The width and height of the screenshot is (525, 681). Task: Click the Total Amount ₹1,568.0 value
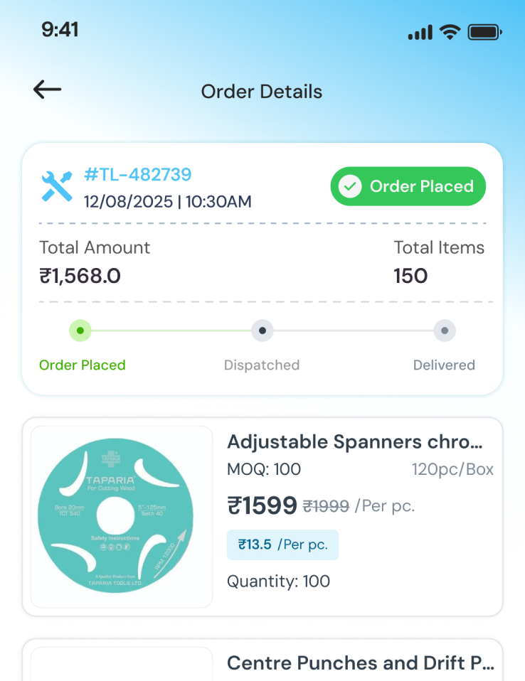coord(80,276)
